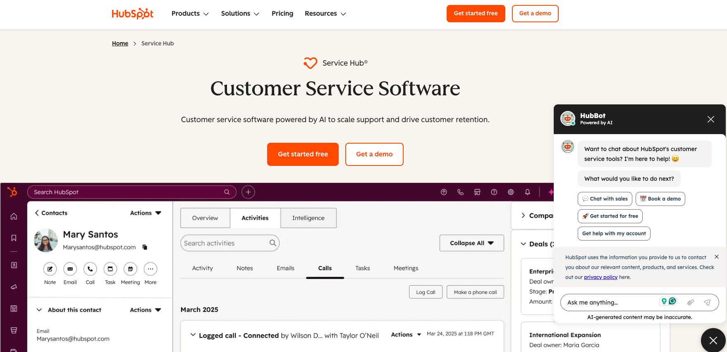Copy Mary Santos email address icon
The image size is (727, 352).
[145, 247]
